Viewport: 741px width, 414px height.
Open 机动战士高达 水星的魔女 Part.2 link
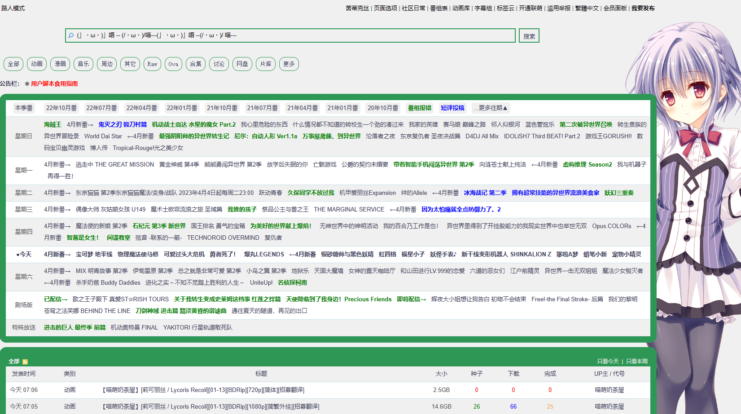click(x=194, y=124)
